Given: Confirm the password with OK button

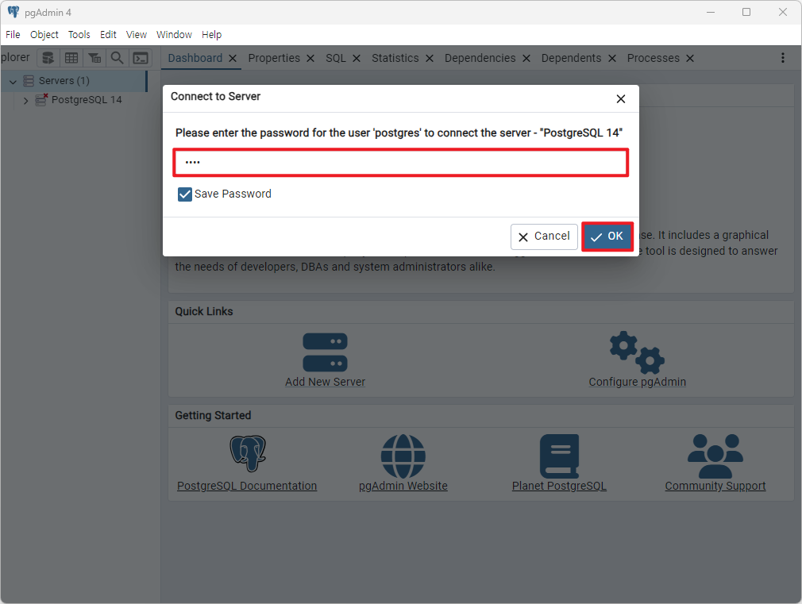Looking at the screenshot, I should pyautogui.click(x=607, y=237).
